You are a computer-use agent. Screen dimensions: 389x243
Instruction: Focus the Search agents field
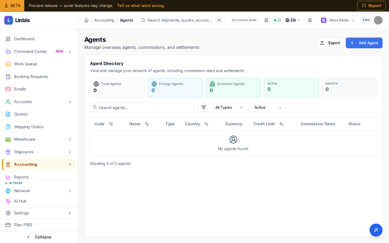(142, 107)
